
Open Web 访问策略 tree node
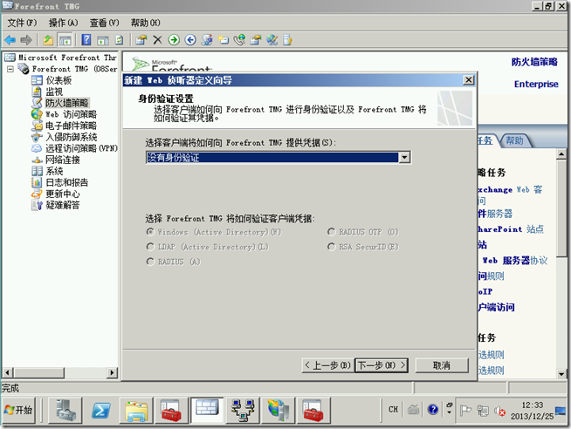71,114
